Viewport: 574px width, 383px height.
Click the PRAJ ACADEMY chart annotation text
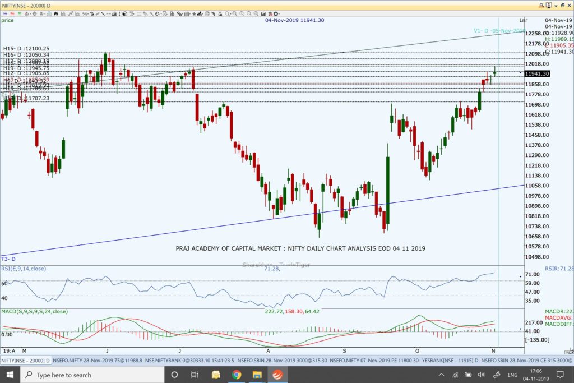click(300, 248)
